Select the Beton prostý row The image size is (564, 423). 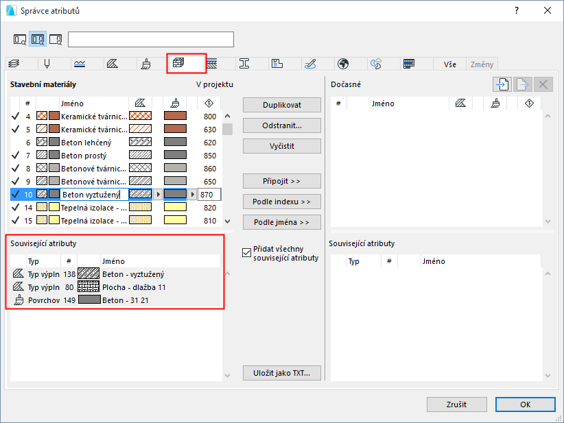coord(116,155)
